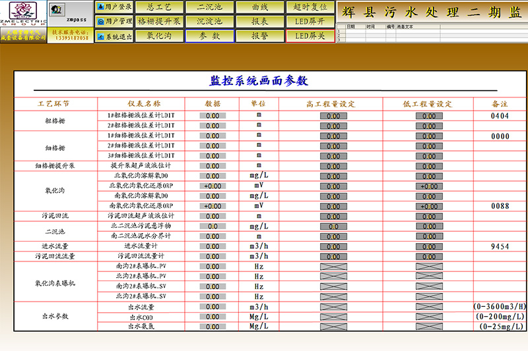Set high range for 进水流量计

(333, 247)
